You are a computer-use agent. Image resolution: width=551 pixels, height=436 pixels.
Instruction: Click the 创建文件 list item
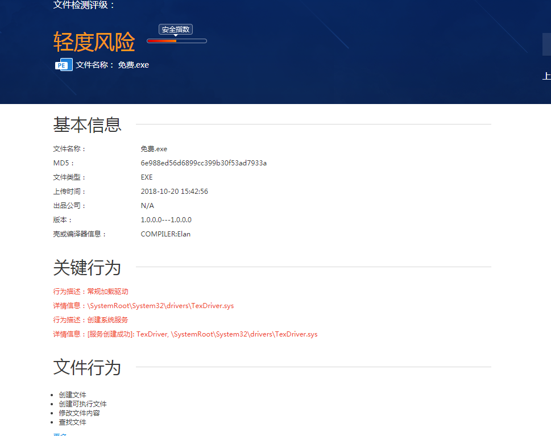(x=73, y=395)
